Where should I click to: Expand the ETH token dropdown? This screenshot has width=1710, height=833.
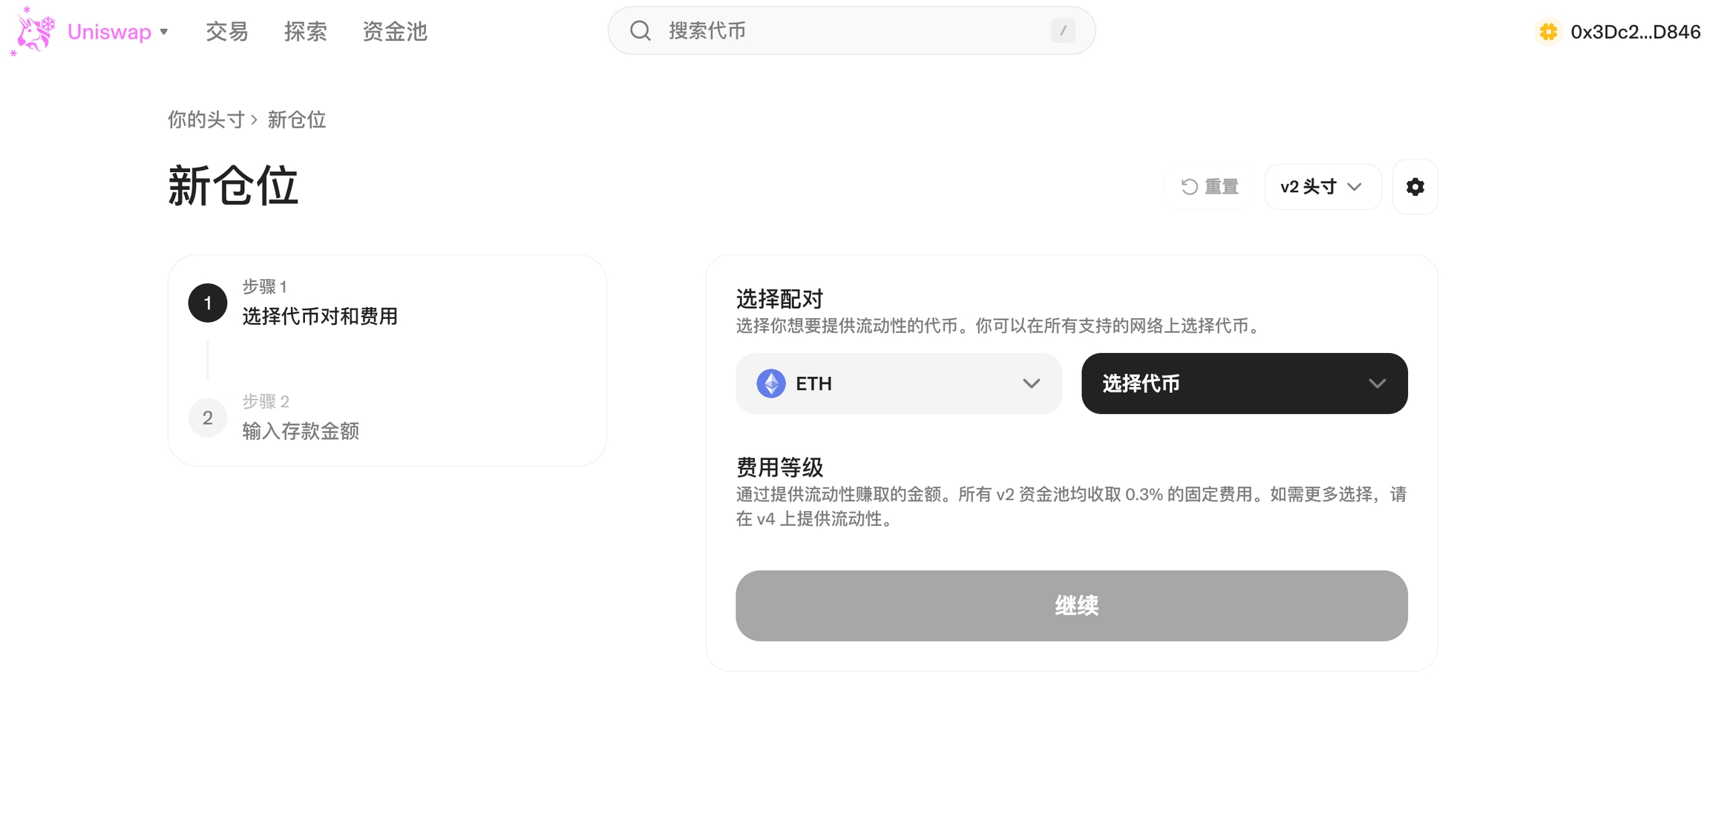click(x=1031, y=383)
